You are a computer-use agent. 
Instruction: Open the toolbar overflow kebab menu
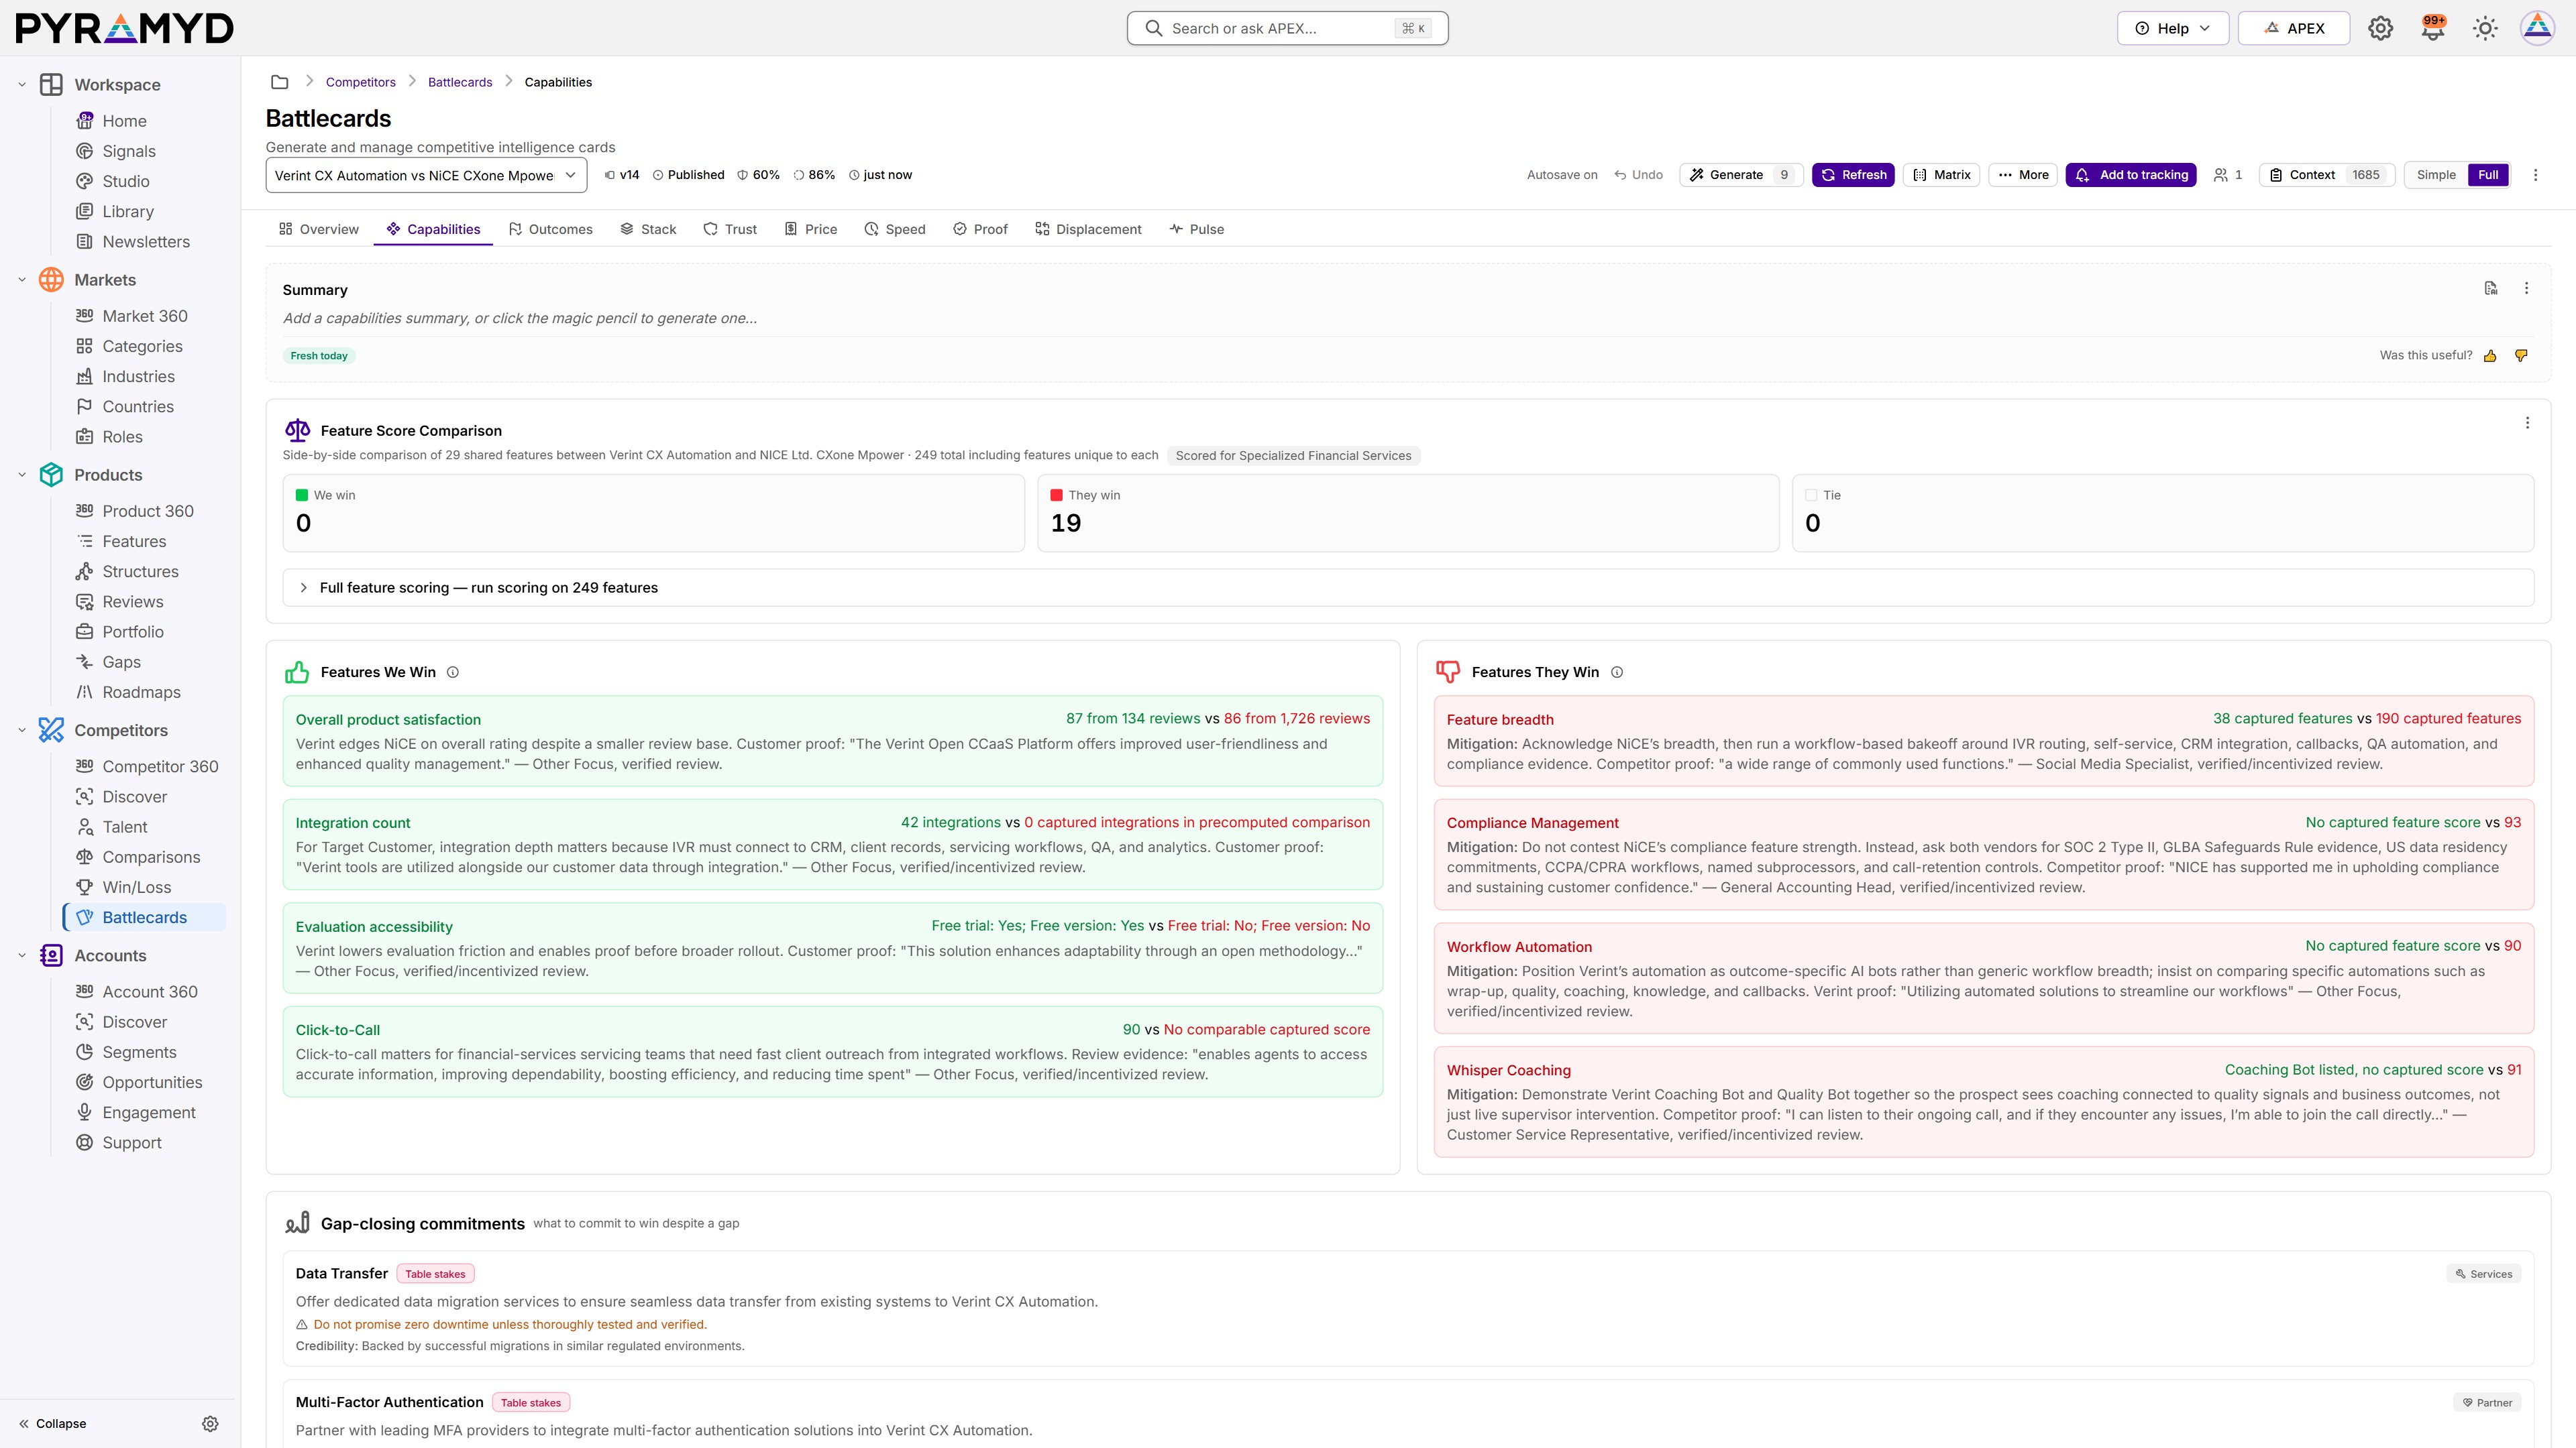pyautogui.click(x=2535, y=175)
